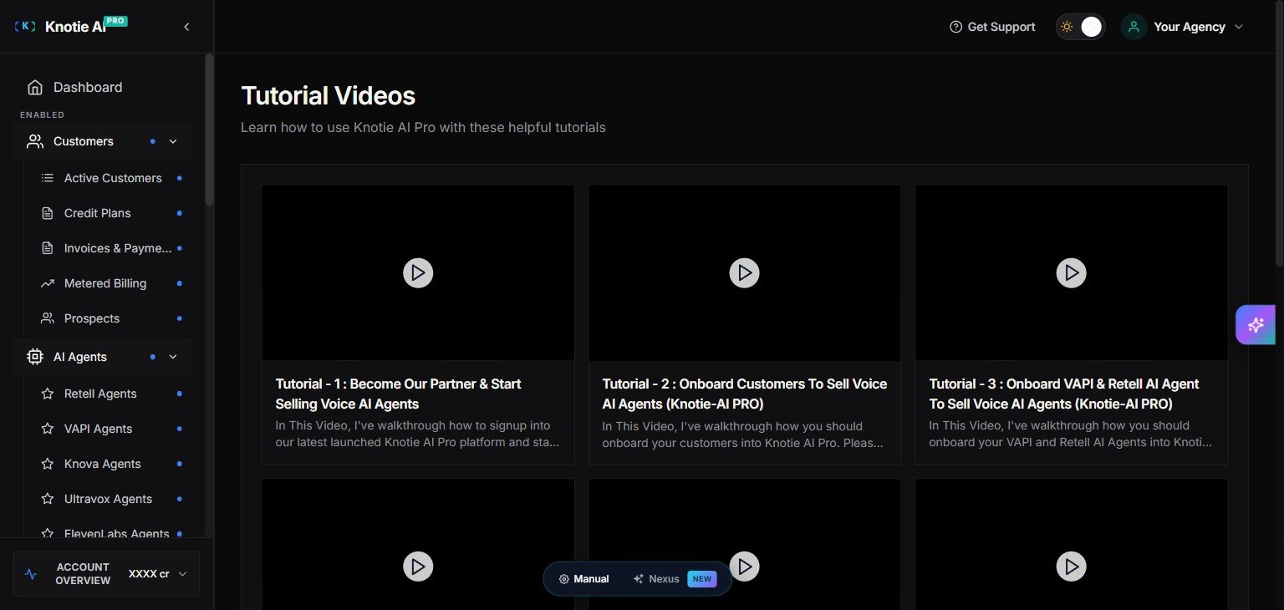Click the Get Support question mark icon
Image resolution: width=1284 pixels, height=610 pixels.
coord(956,27)
